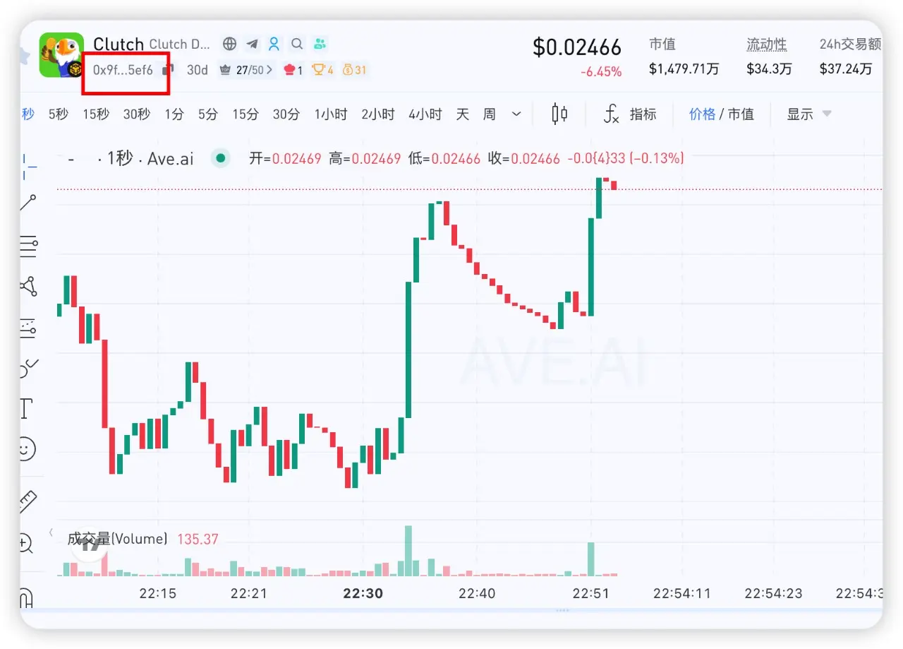Click the -6.45% price change

tap(601, 71)
